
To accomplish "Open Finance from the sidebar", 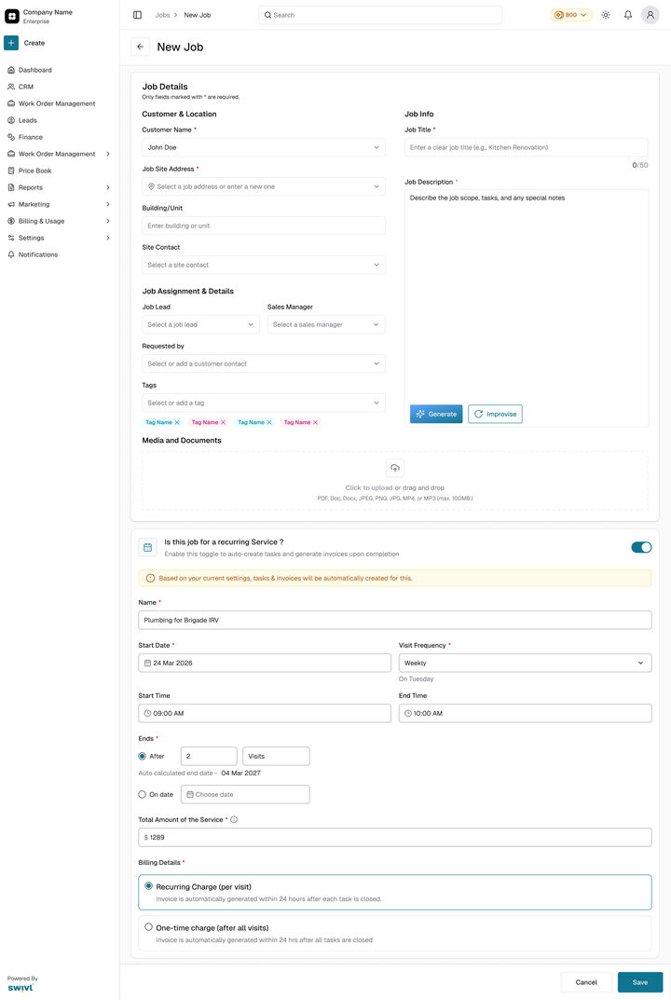I will pos(31,137).
